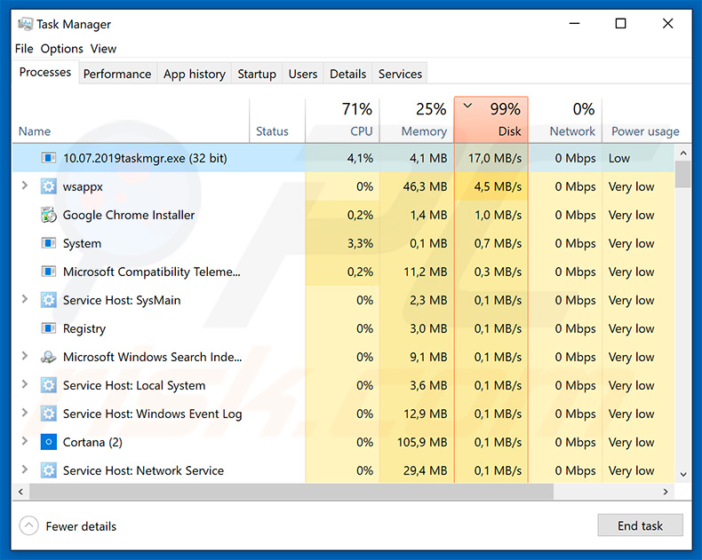The height and width of the screenshot is (560, 702).
Task: Open the Options menu
Action: (62, 48)
